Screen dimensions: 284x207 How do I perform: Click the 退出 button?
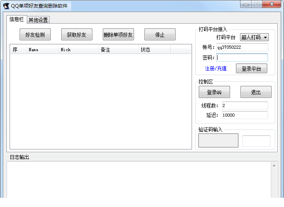point(256,92)
